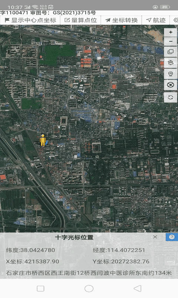
Task: Tap Android recent apps square button
Action: 40,288
